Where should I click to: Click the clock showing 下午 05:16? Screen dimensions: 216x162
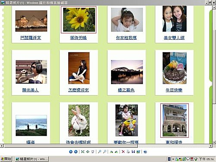tap(206, 159)
